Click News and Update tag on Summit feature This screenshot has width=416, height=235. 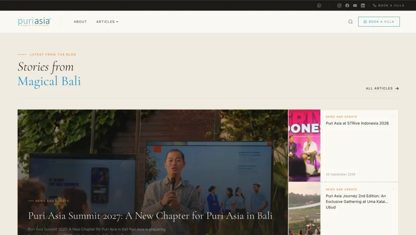point(52,201)
